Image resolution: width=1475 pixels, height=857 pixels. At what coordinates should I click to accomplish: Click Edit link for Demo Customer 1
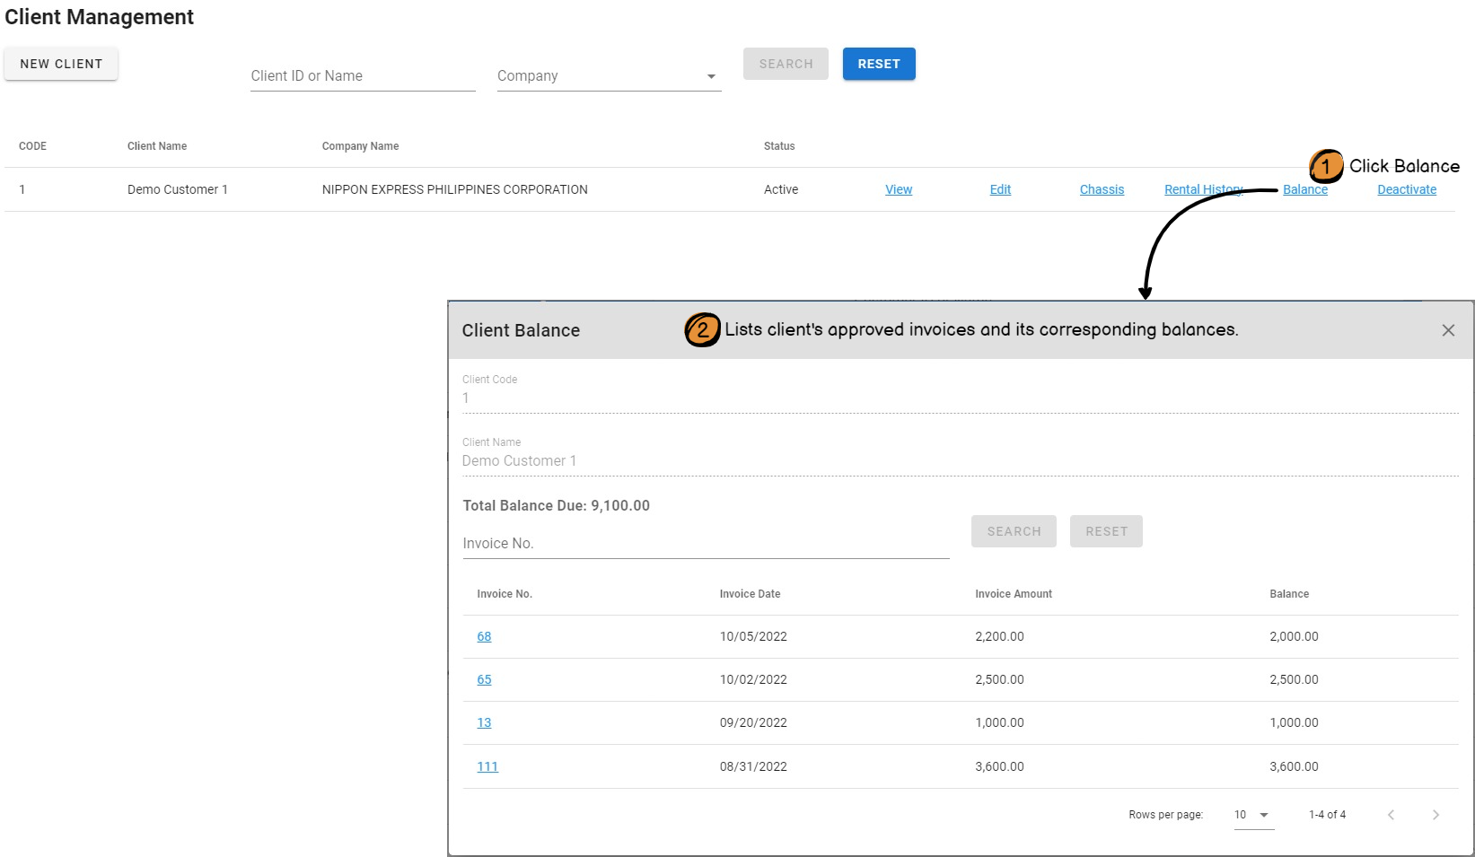tap(1000, 189)
